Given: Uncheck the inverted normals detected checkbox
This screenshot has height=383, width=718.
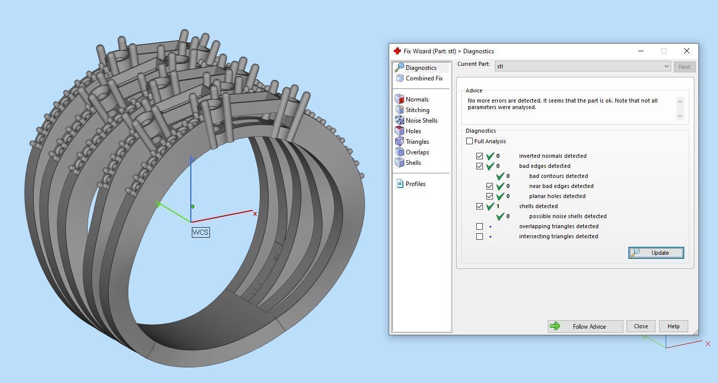Looking at the screenshot, I should tap(480, 156).
